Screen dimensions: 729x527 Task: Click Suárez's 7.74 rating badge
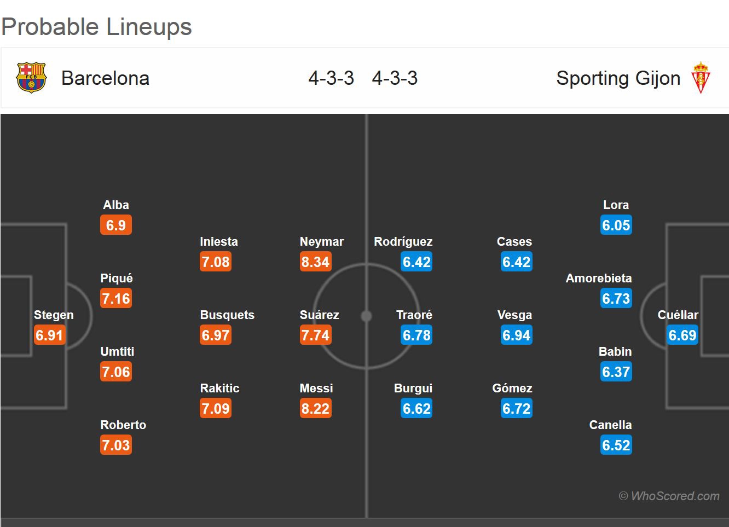[316, 335]
